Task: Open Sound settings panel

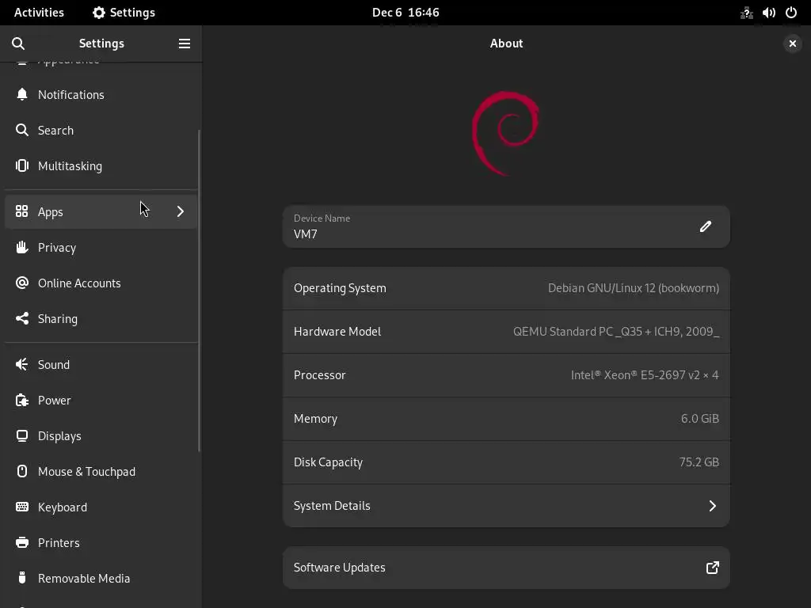Action: [101, 364]
